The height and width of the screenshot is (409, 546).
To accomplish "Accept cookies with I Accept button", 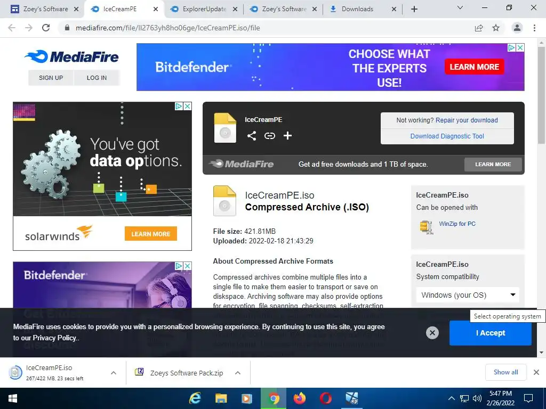I will 491,333.
